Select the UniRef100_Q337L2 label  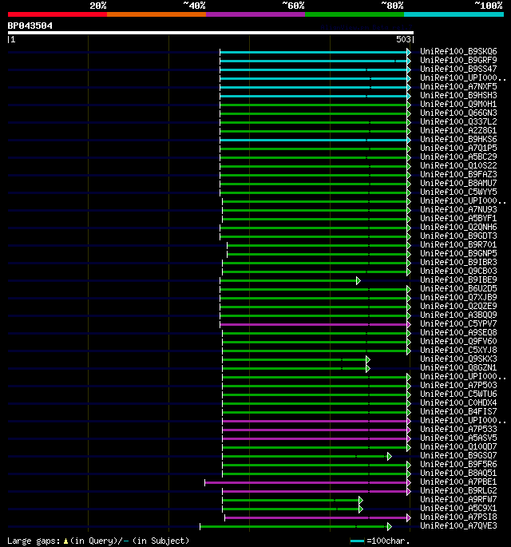click(x=458, y=121)
